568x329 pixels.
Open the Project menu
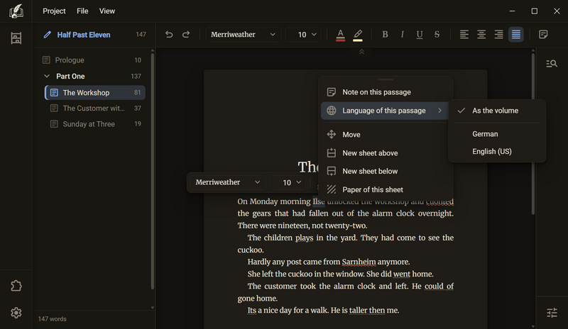click(x=54, y=11)
